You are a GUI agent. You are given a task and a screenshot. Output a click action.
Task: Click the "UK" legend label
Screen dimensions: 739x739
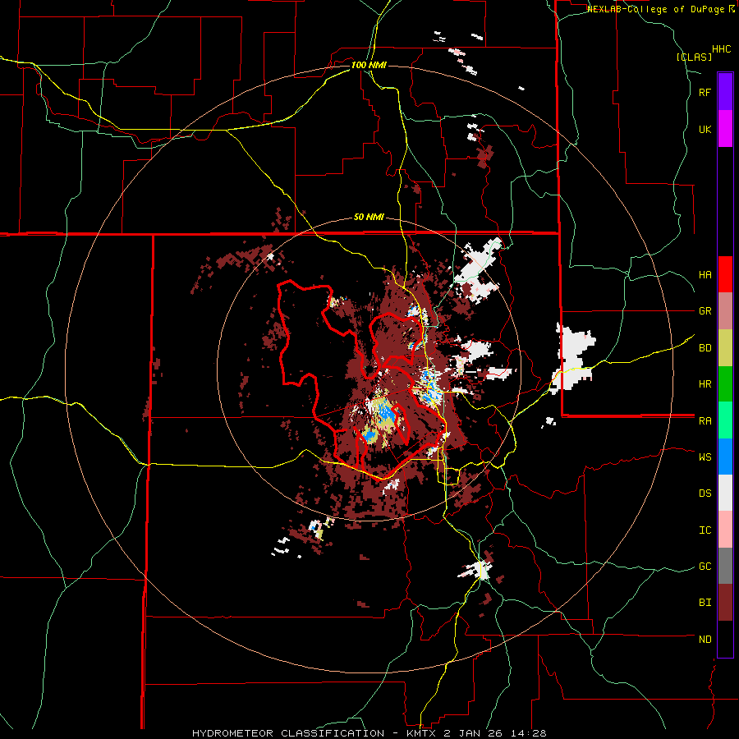point(705,129)
